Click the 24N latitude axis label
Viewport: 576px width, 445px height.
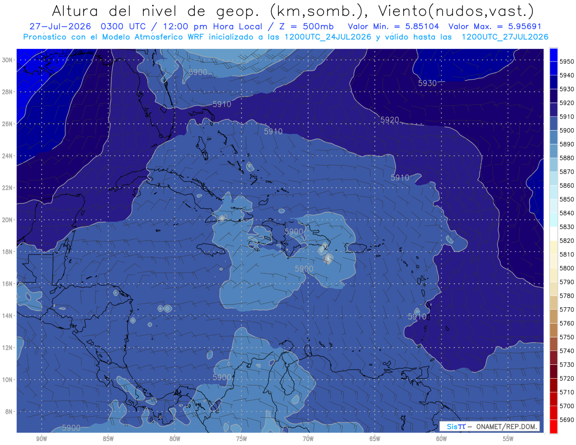[8, 156]
